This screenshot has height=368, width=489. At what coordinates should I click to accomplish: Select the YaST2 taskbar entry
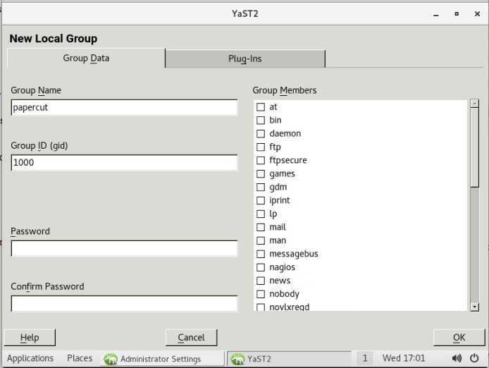coord(289,359)
